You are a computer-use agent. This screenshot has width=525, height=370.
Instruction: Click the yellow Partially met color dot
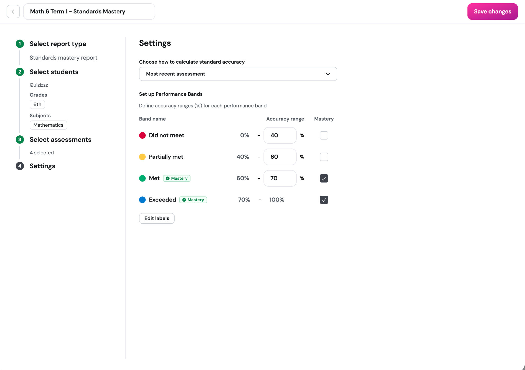142,157
